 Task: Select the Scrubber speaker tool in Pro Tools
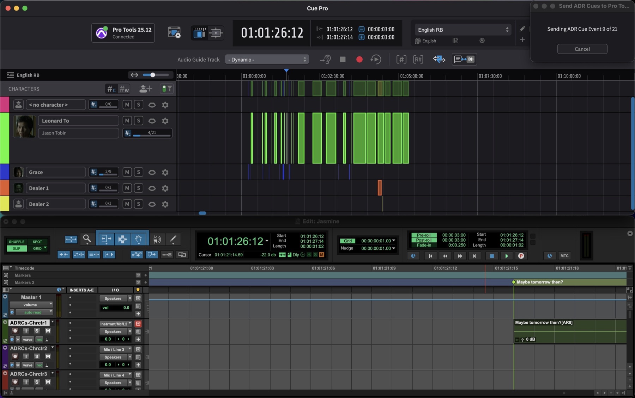(x=157, y=240)
